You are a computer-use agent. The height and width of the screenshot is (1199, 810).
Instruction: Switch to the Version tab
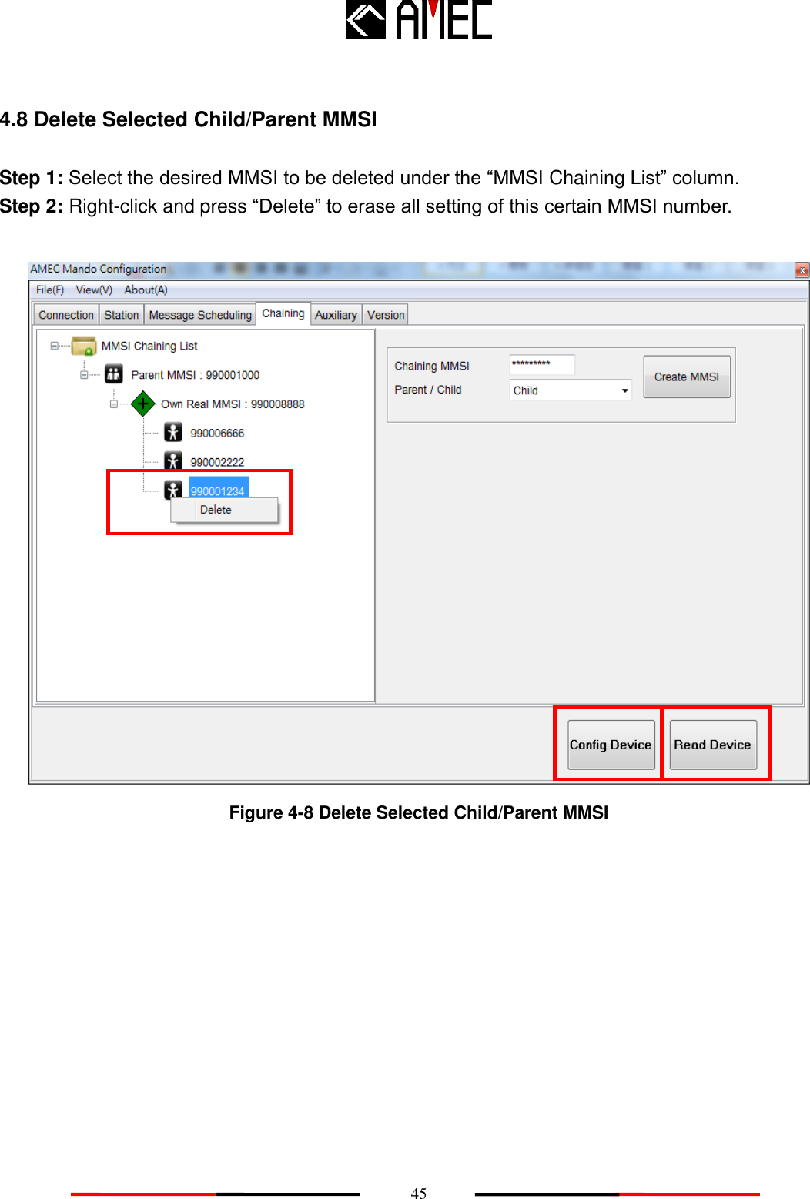pos(386,315)
